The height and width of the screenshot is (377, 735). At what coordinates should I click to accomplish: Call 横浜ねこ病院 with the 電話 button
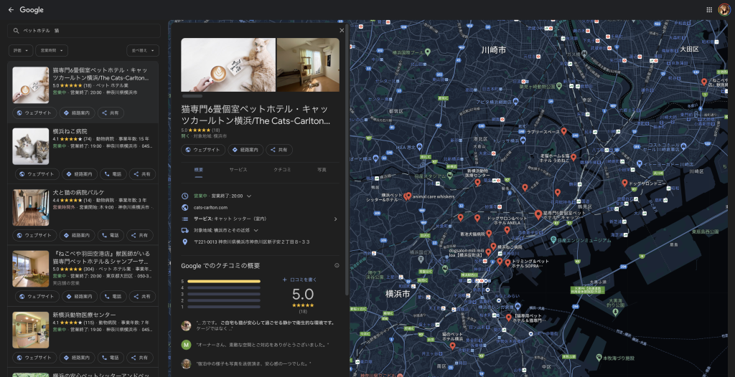pyautogui.click(x=113, y=173)
